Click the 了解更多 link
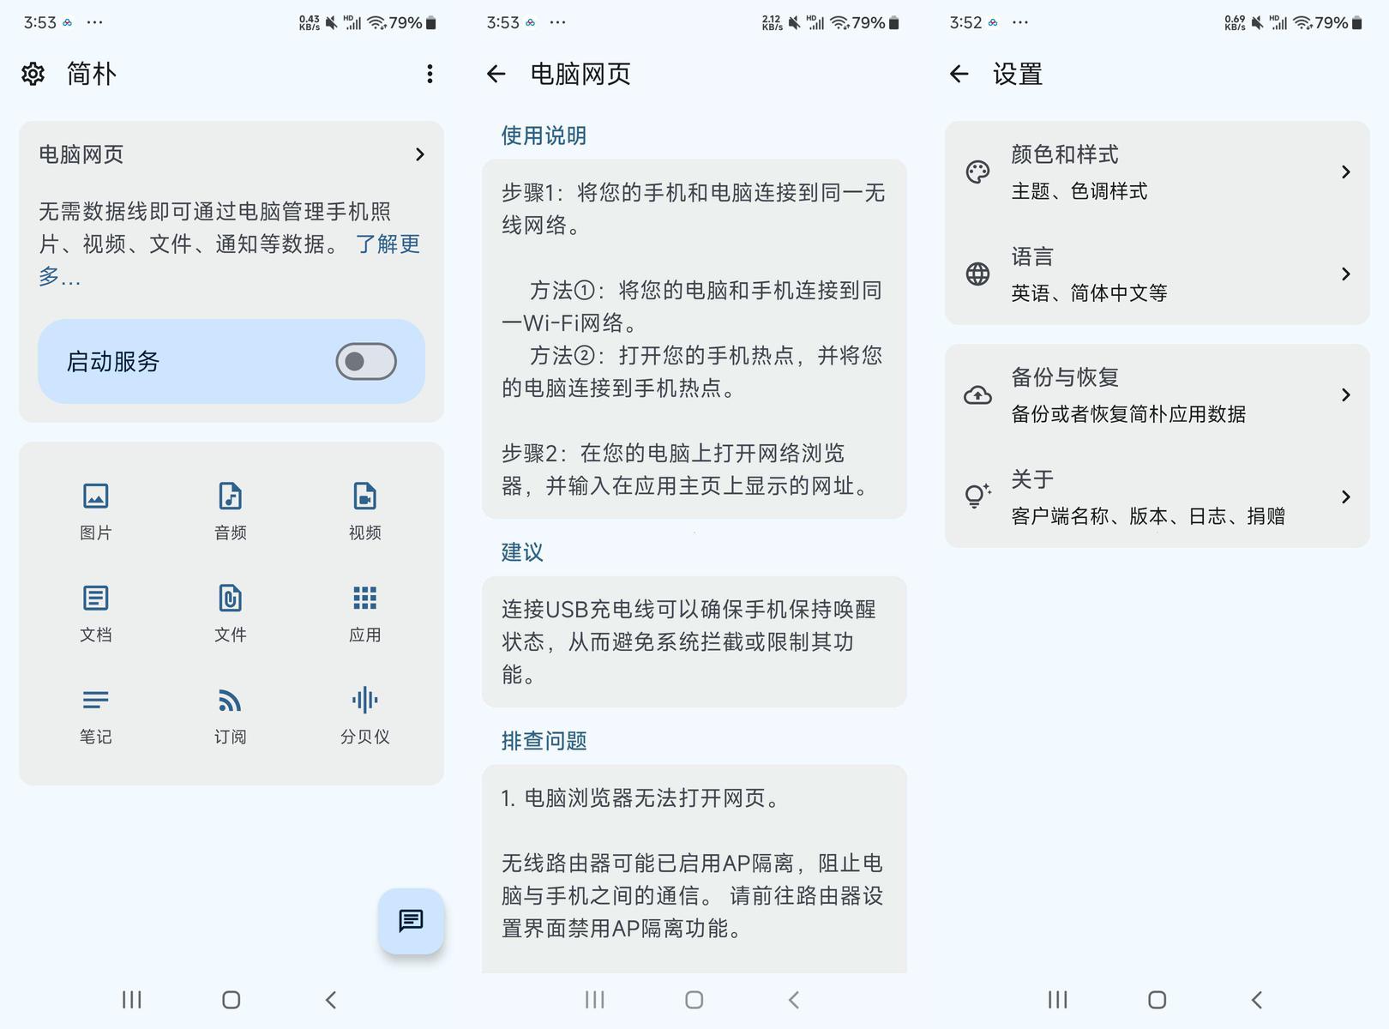This screenshot has width=1389, height=1029. coord(388,244)
